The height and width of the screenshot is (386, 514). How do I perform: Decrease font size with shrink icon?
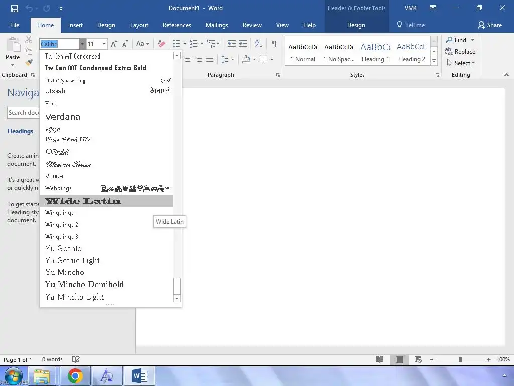(x=125, y=44)
